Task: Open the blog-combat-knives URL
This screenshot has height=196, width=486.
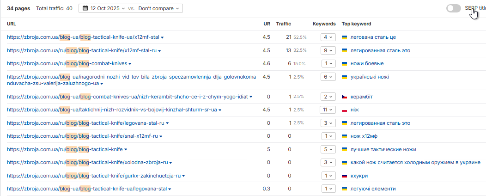Action: 67,64
